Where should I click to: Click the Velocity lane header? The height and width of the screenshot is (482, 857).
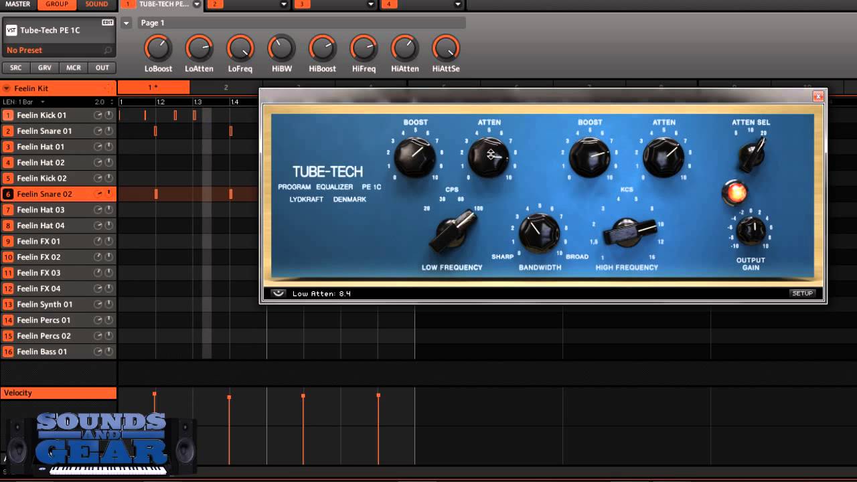coord(58,393)
